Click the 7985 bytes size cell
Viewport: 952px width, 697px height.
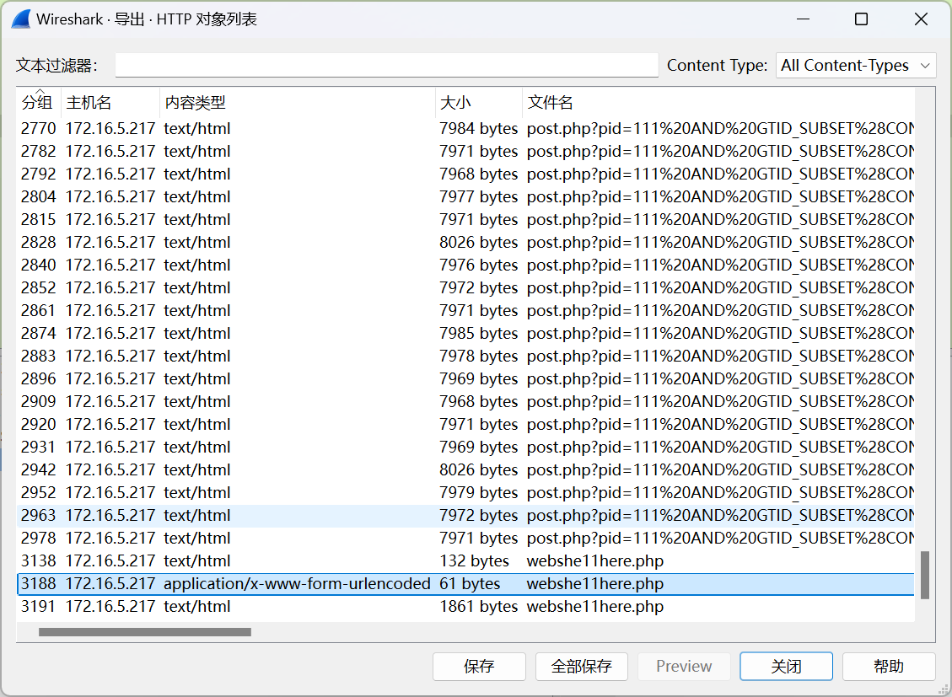(x=478, y=333)
